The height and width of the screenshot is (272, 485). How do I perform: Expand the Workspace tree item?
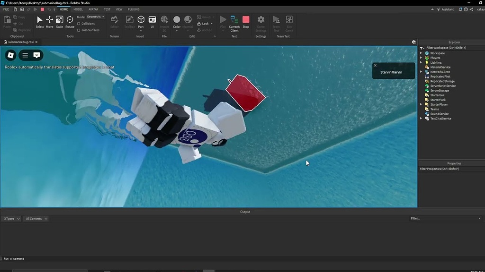tap(421, 53)
